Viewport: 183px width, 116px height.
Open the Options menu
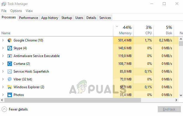(x=16, y=11)
